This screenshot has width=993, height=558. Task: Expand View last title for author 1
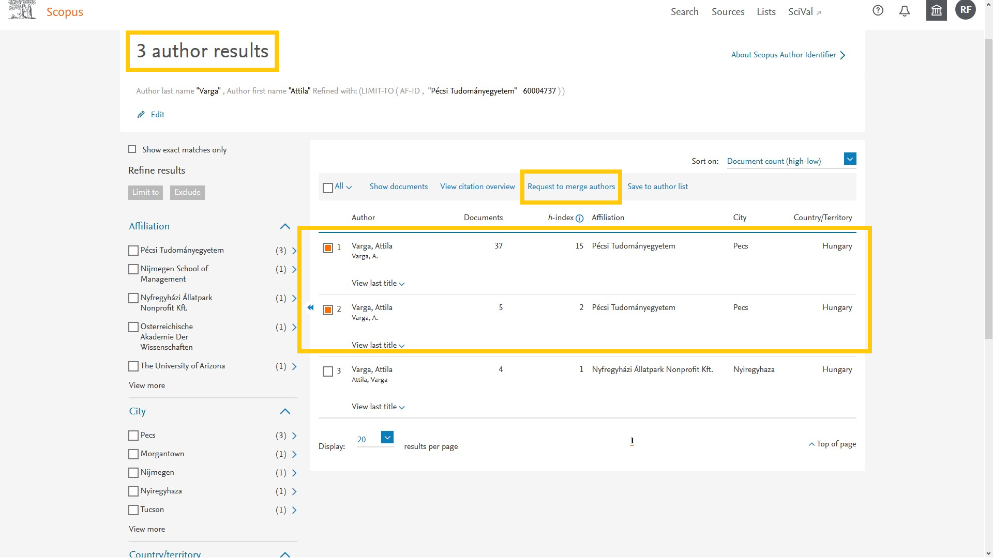[378, 283]
